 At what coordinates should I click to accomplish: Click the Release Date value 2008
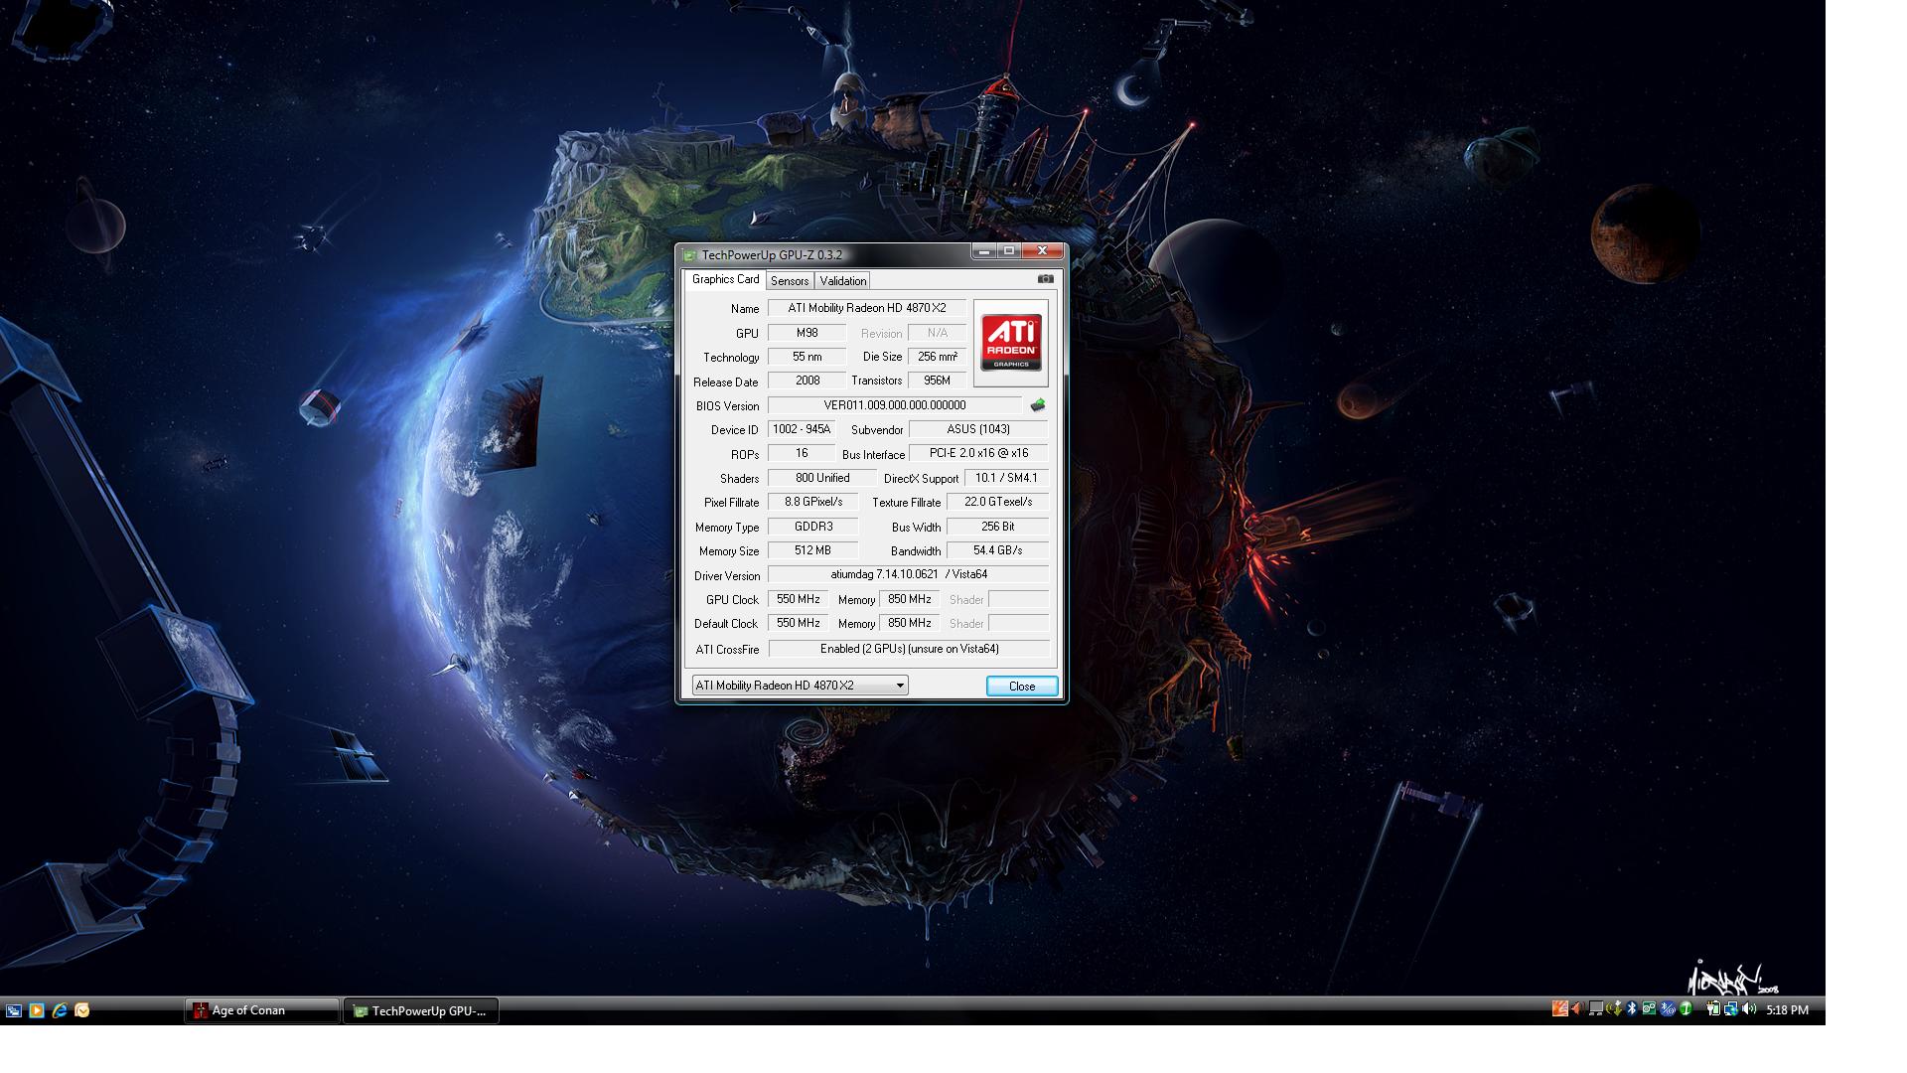[x=807, y=381]
